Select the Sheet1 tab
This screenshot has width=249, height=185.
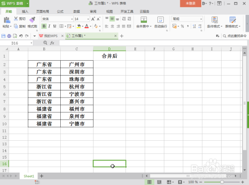point(29,176)
